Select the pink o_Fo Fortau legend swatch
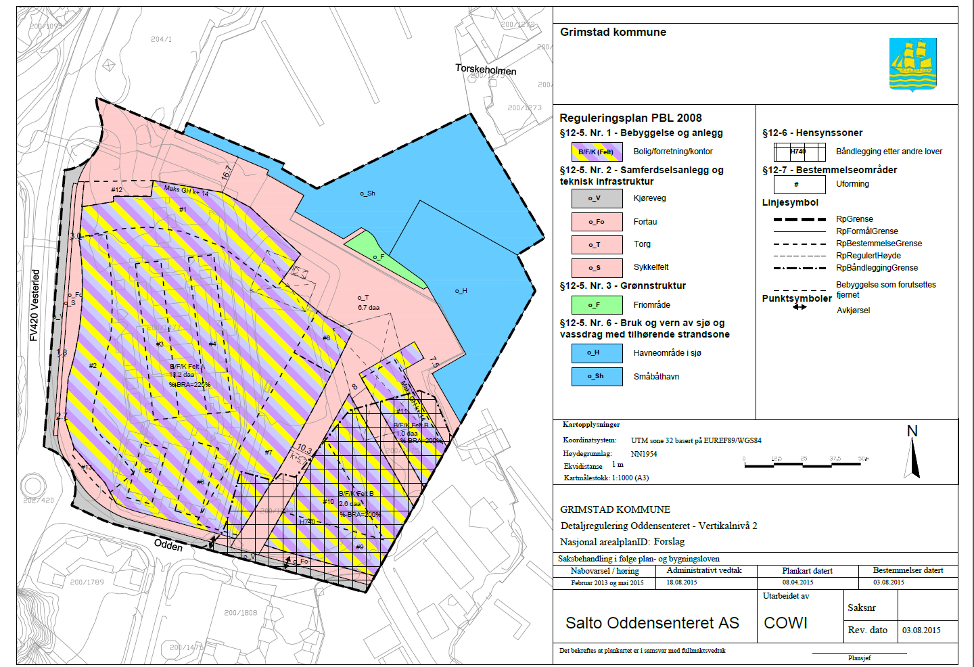974x667 pixels. tap(597, 222)
